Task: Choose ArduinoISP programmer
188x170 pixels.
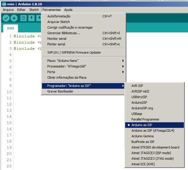Action: [154, 103]
